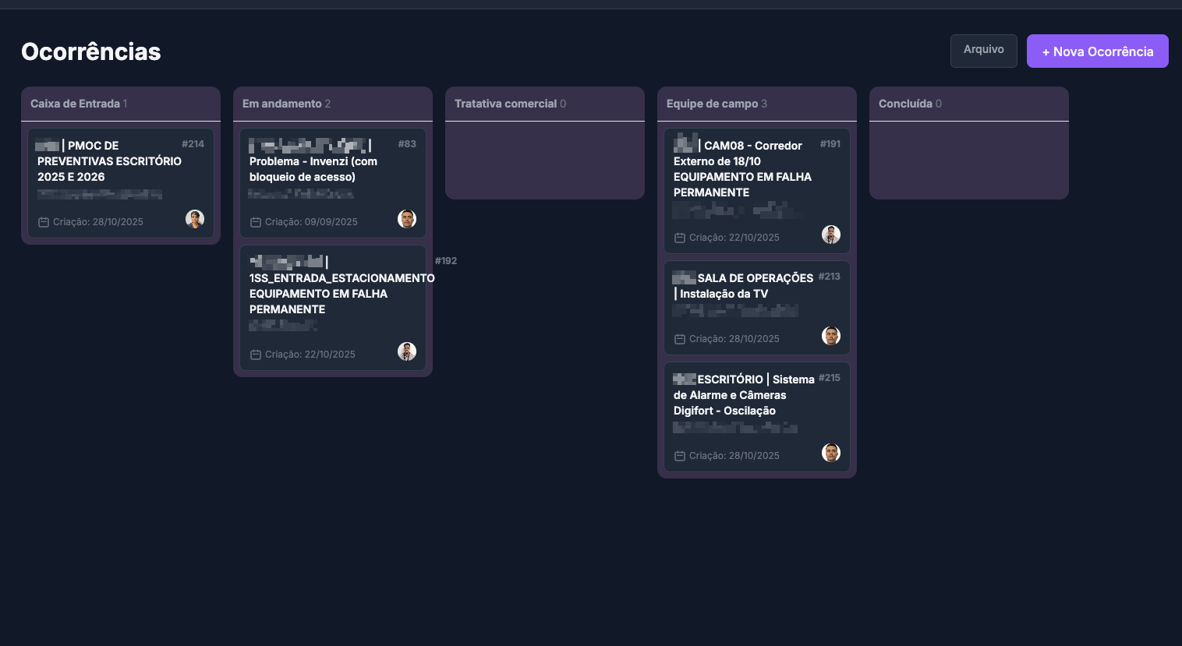Select the Caixa de Entrada column header
This screenshot has height=646, width=1182.
(75, 104)
